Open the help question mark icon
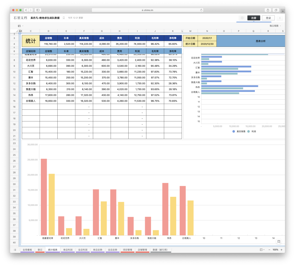Screen dimensions: 295x266 pyautogui.click(x=279, y=241)
